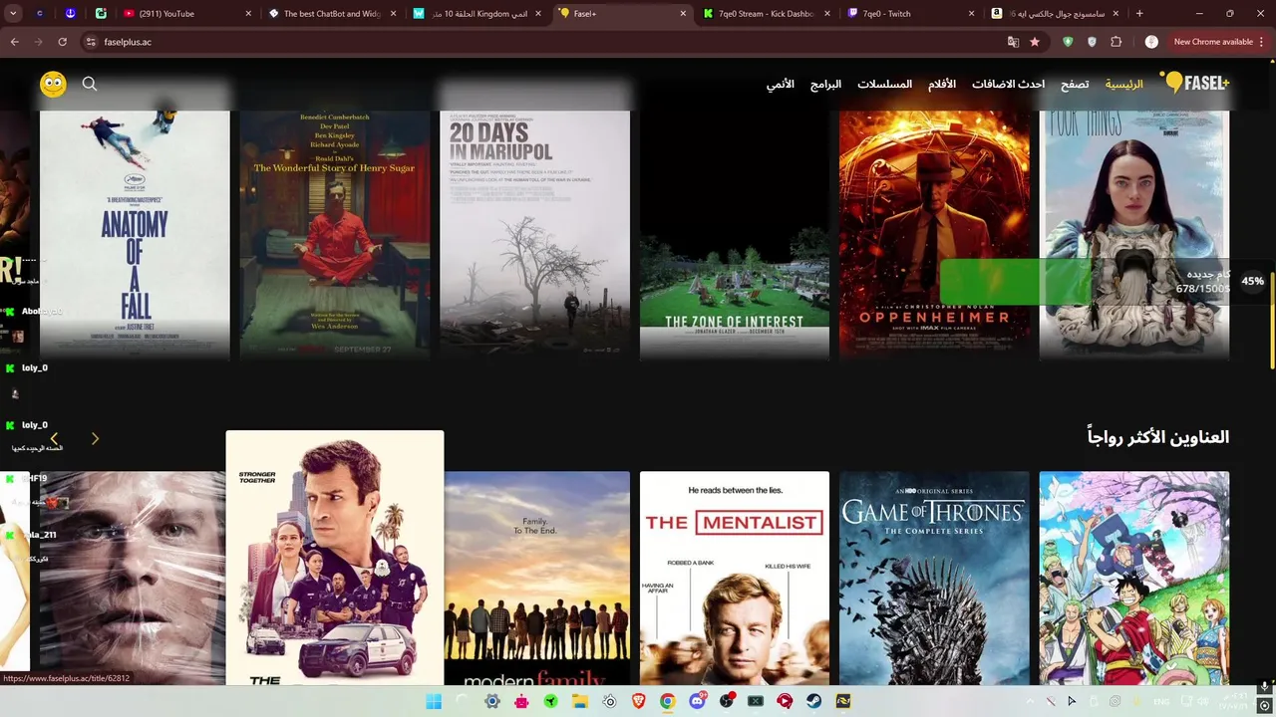Reload the page with refresh button
1276x717 pixels.
62,42
